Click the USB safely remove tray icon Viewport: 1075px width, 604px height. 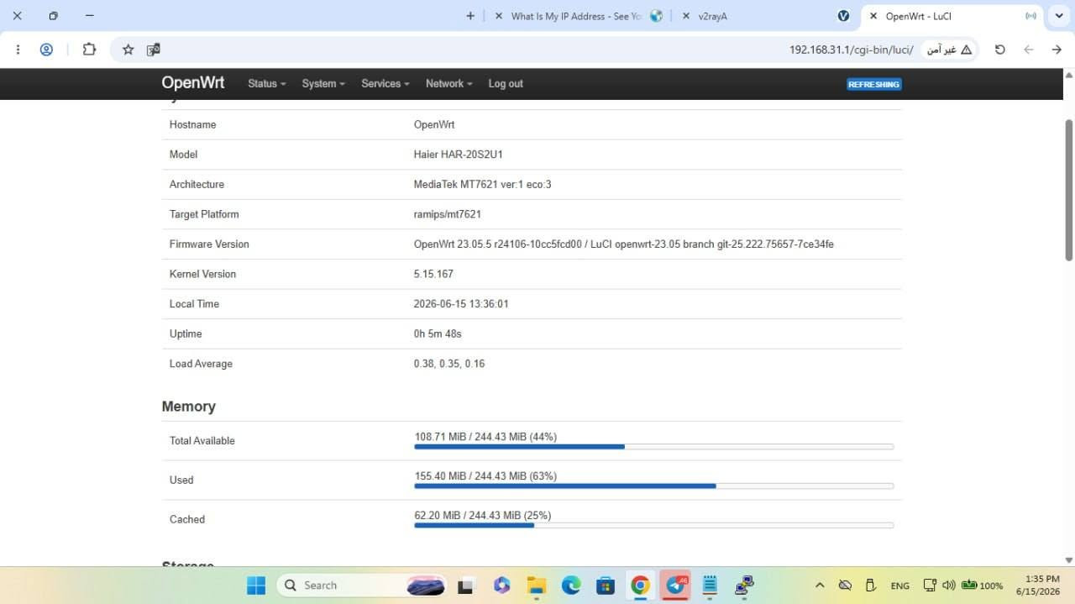[x=871, y=586]
